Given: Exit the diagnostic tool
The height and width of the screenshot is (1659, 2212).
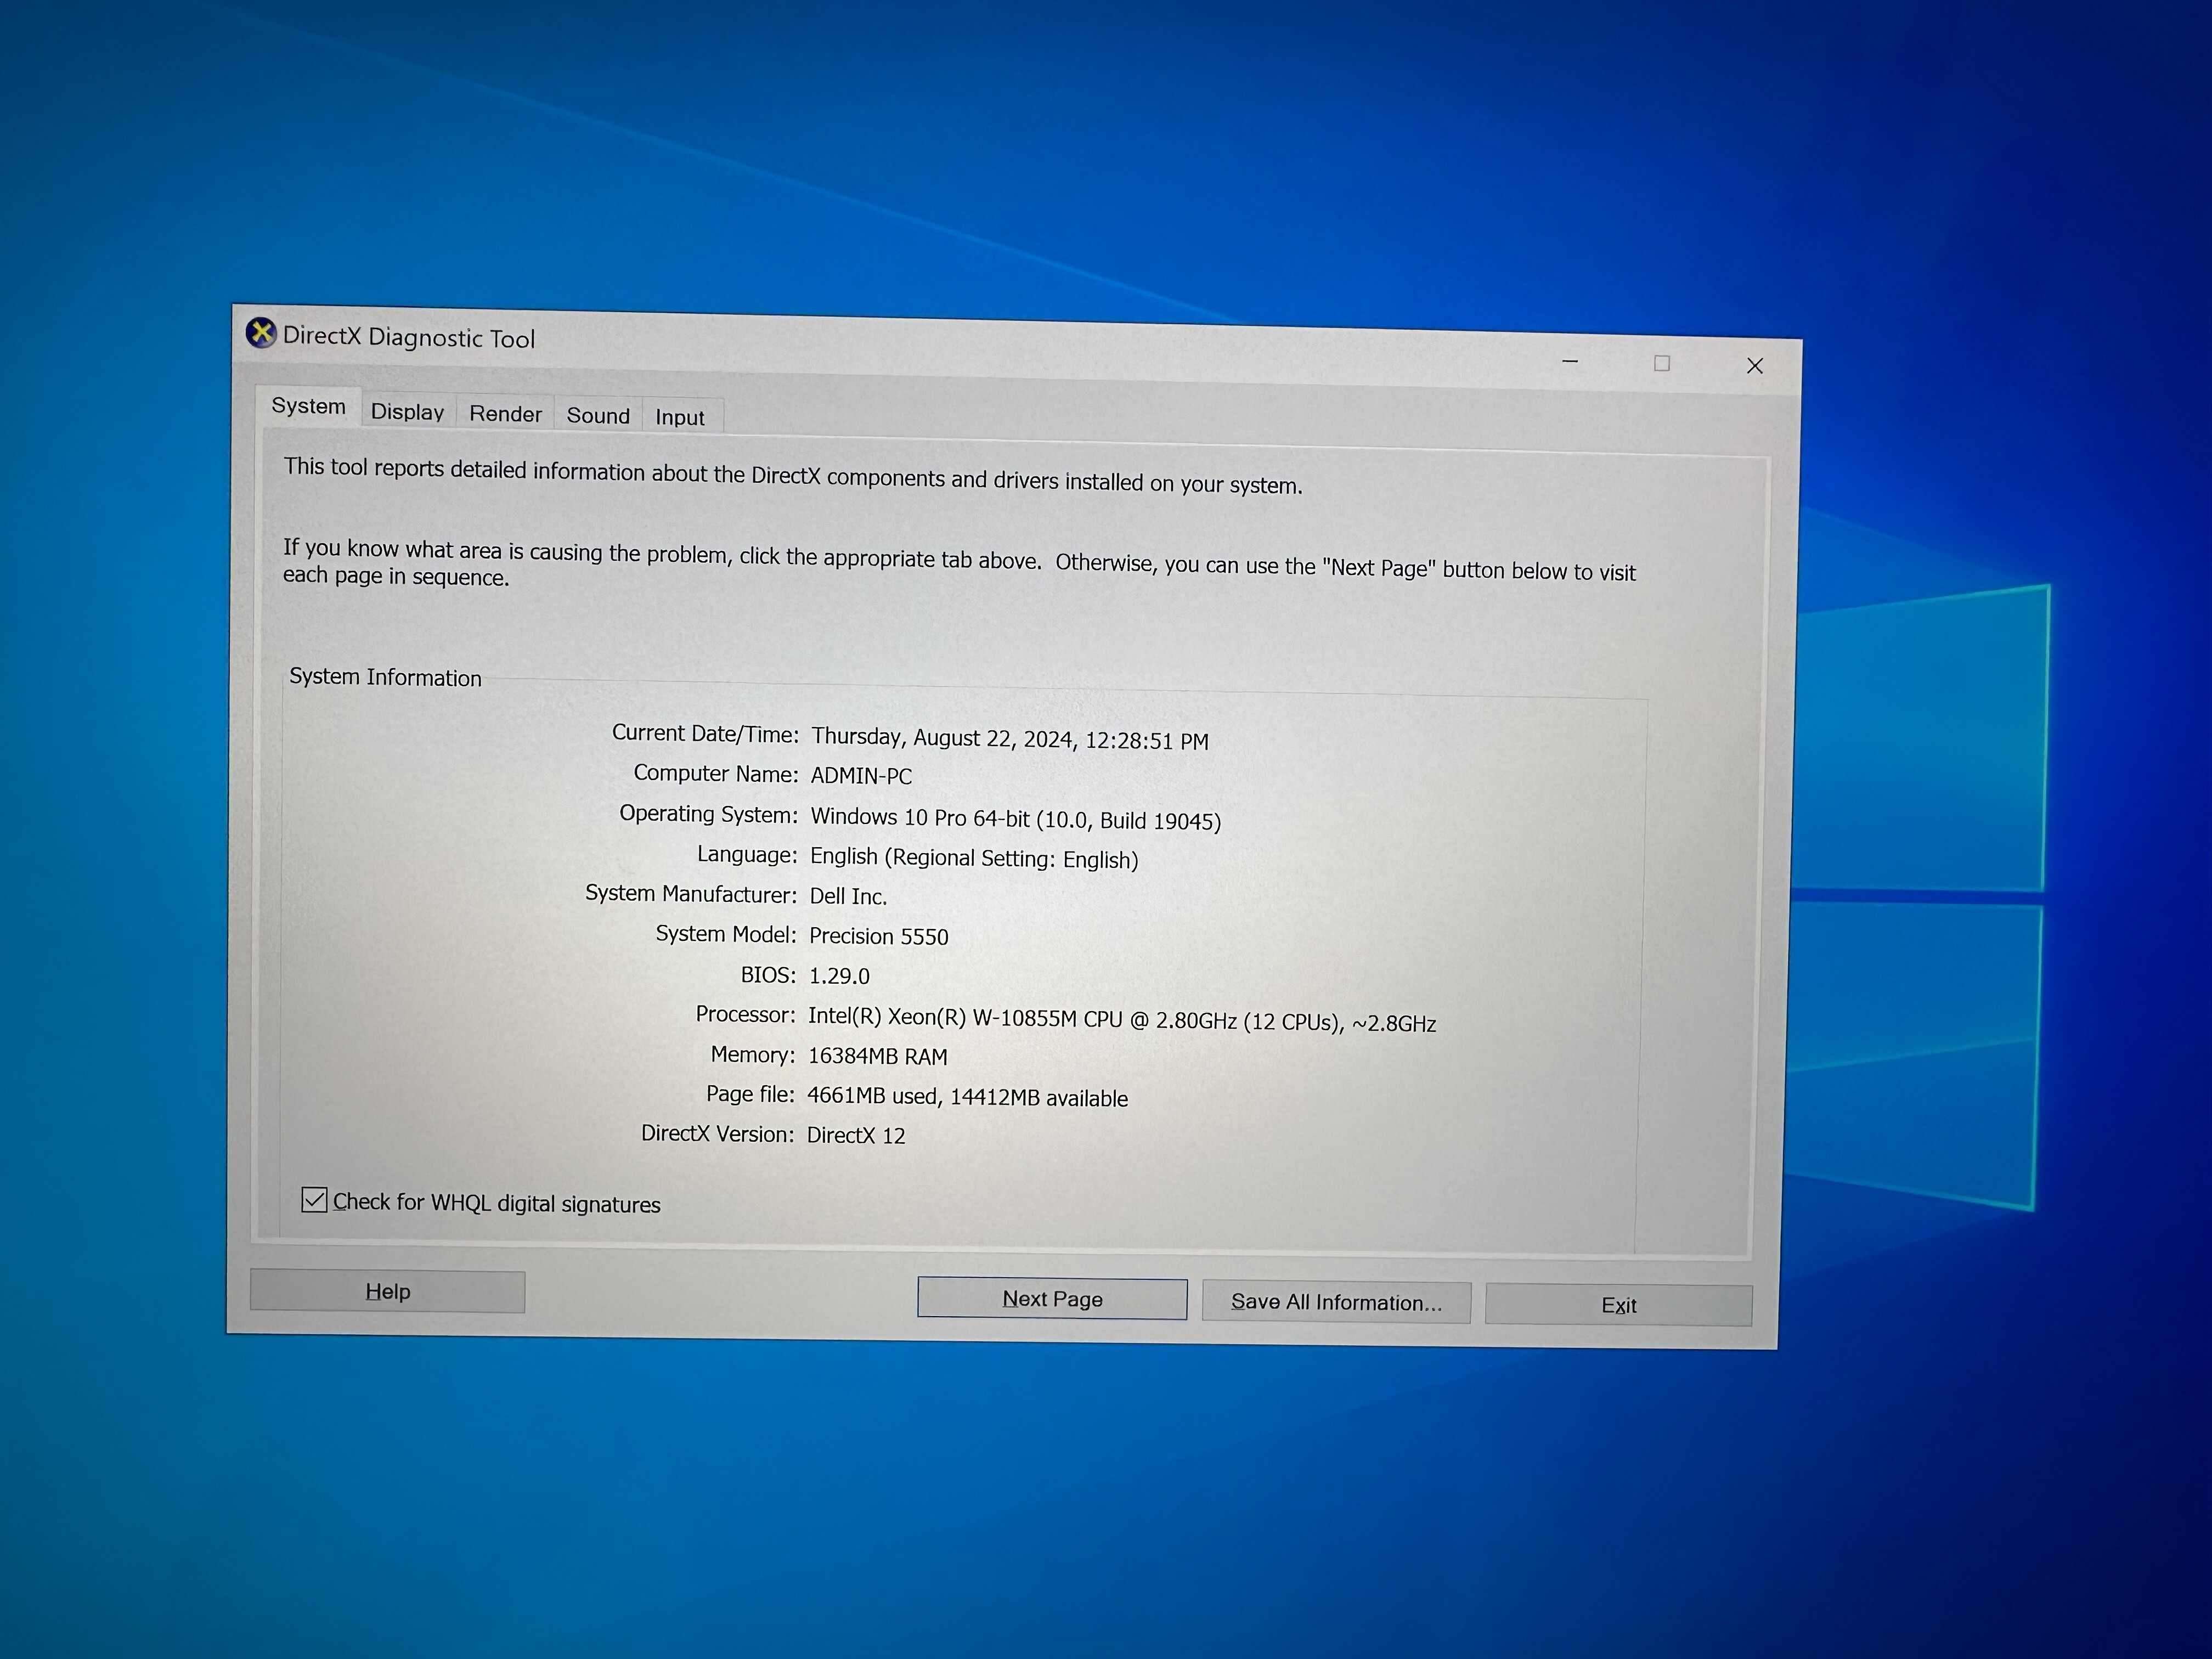Looking at the screenshot, I should [1618, 1305].
